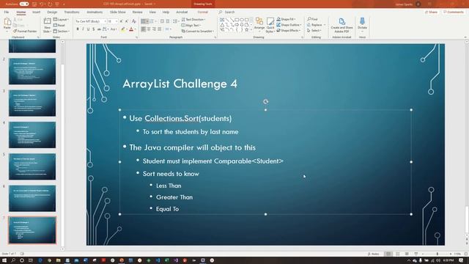Click the Share button

[431, 12]
